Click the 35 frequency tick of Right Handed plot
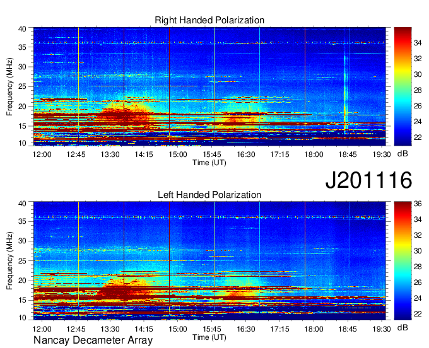429x348 pixels. click(22, 47)
